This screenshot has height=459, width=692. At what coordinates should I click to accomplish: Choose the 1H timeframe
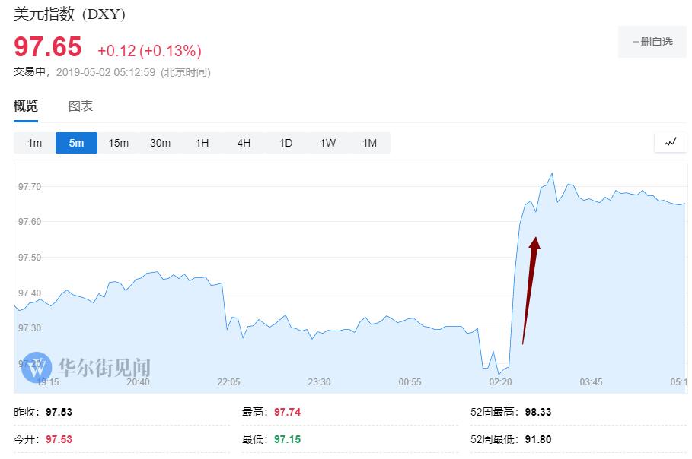pos(202,143)
